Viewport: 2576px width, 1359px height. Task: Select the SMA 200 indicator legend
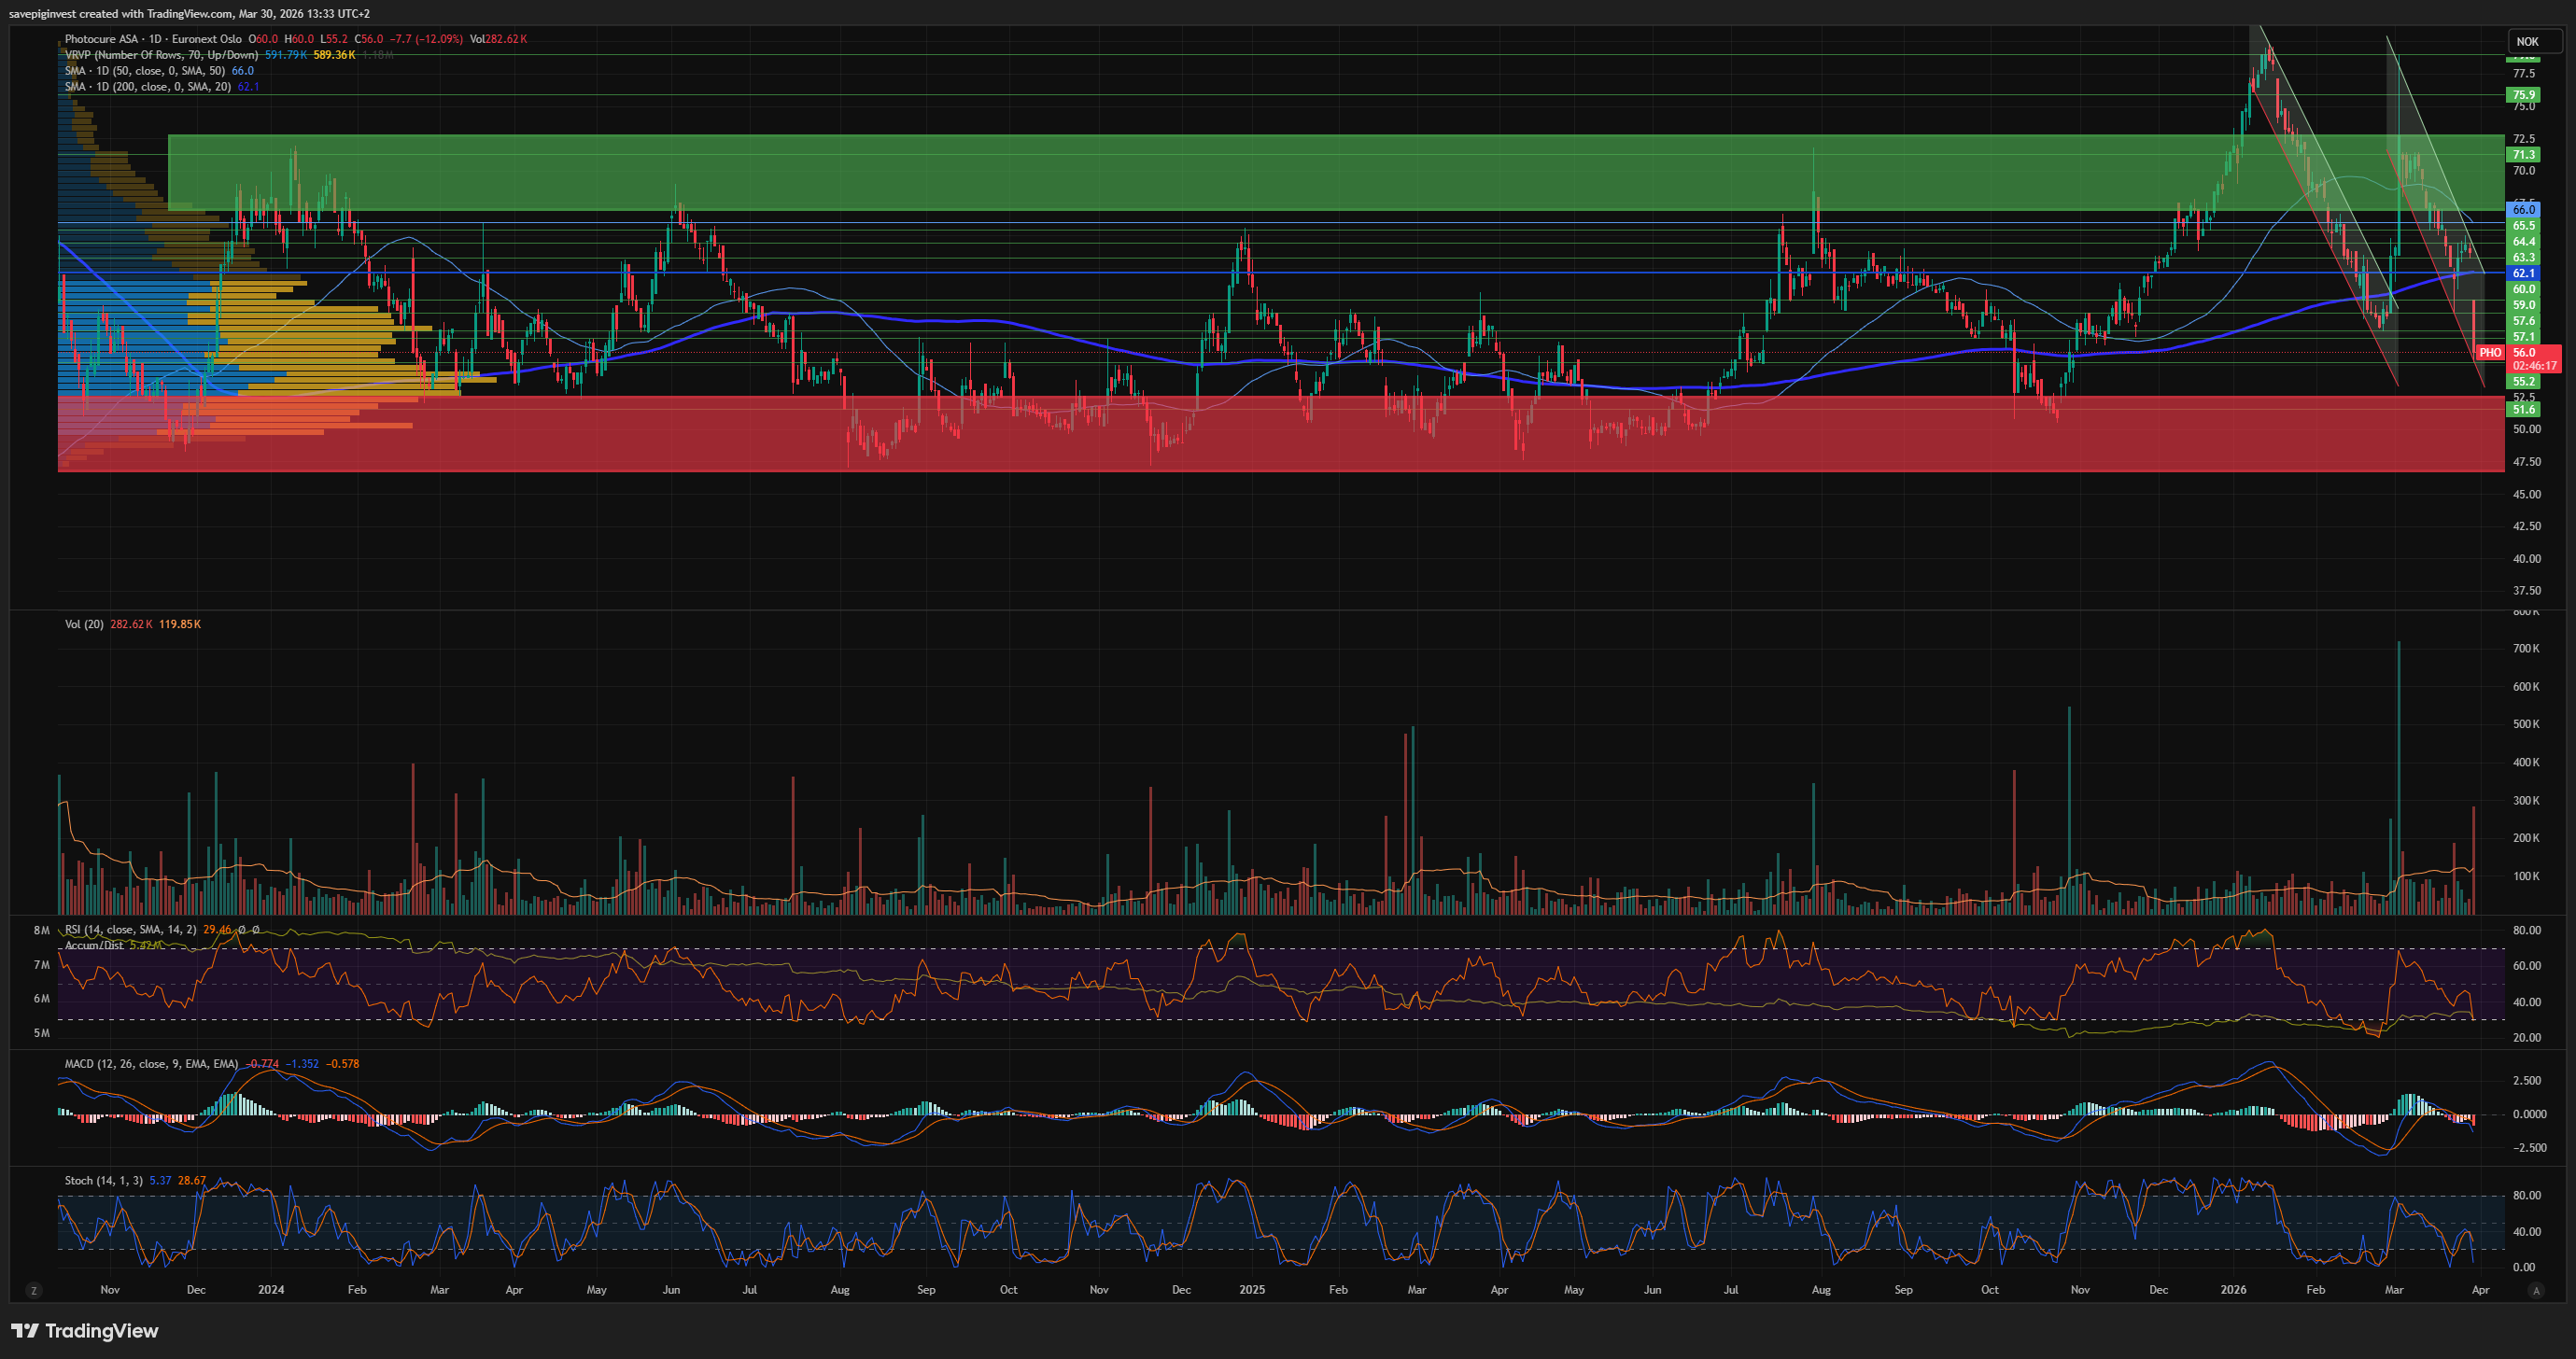[x=148, y=87]
